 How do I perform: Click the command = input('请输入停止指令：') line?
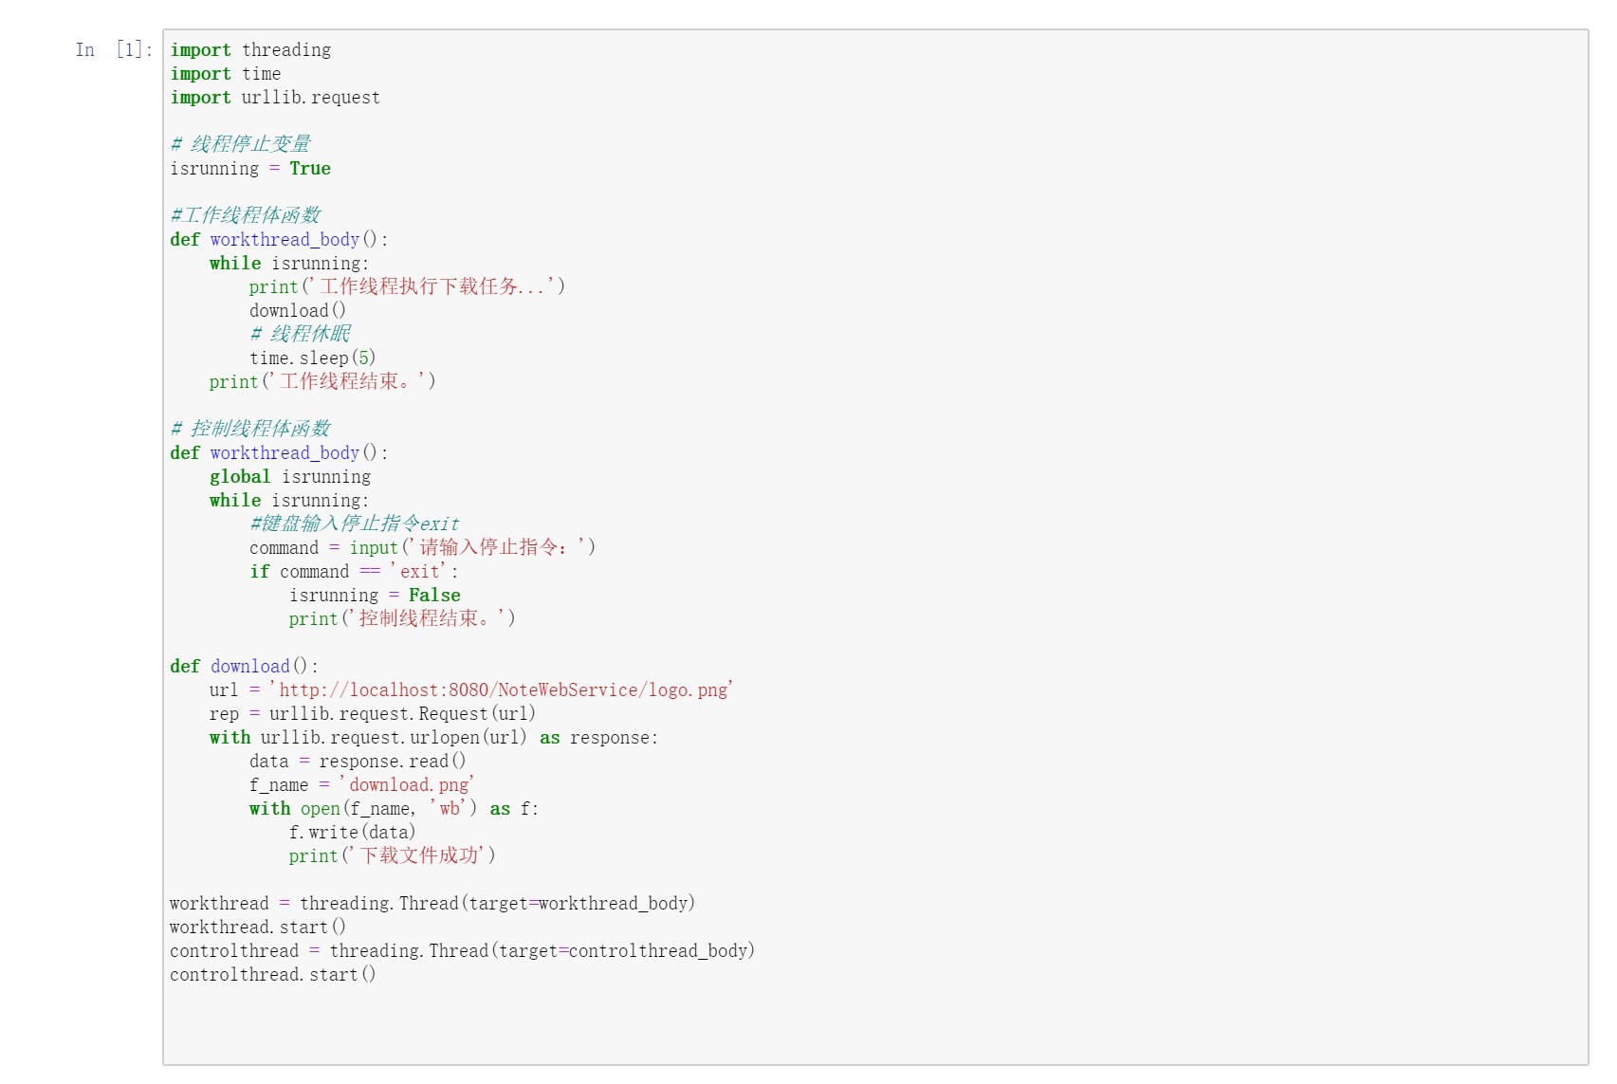[422, 547]
